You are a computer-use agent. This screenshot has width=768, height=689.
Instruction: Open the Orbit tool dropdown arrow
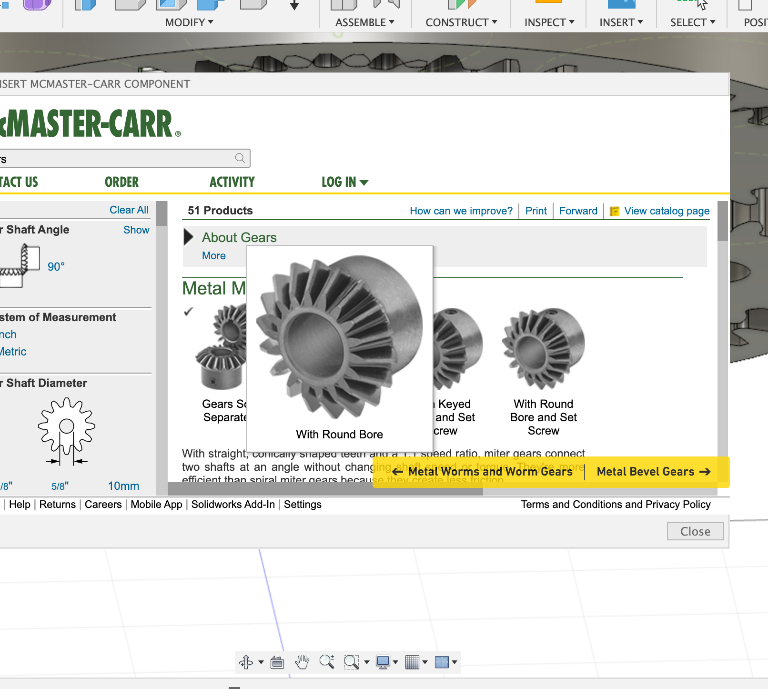(x=261, y=662)
